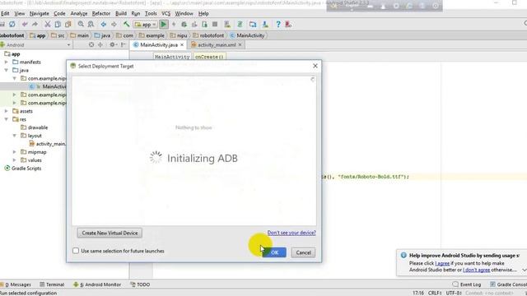Click the nipu breadcrumb in navigation bar
527x296 pixels.
pyautogui.click(x=178, y=35)
